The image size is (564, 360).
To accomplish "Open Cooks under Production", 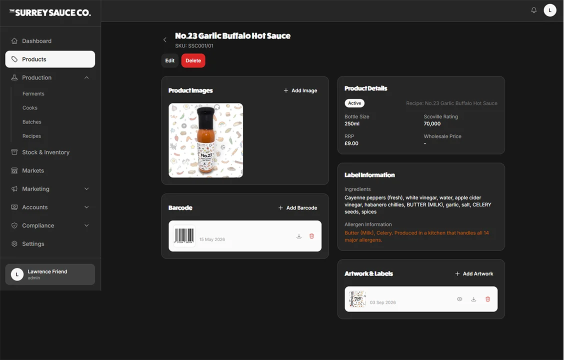I will tap(30, 108).
